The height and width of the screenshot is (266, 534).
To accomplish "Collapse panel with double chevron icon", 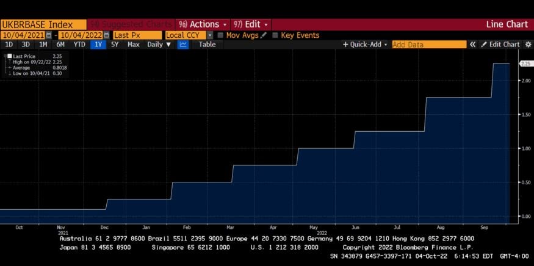I will pyautogui.click(x=473, y=45).
